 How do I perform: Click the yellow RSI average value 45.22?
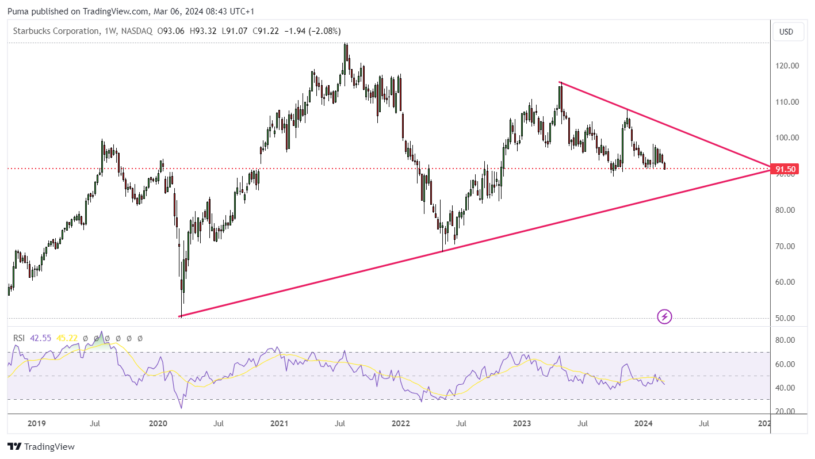67,338
